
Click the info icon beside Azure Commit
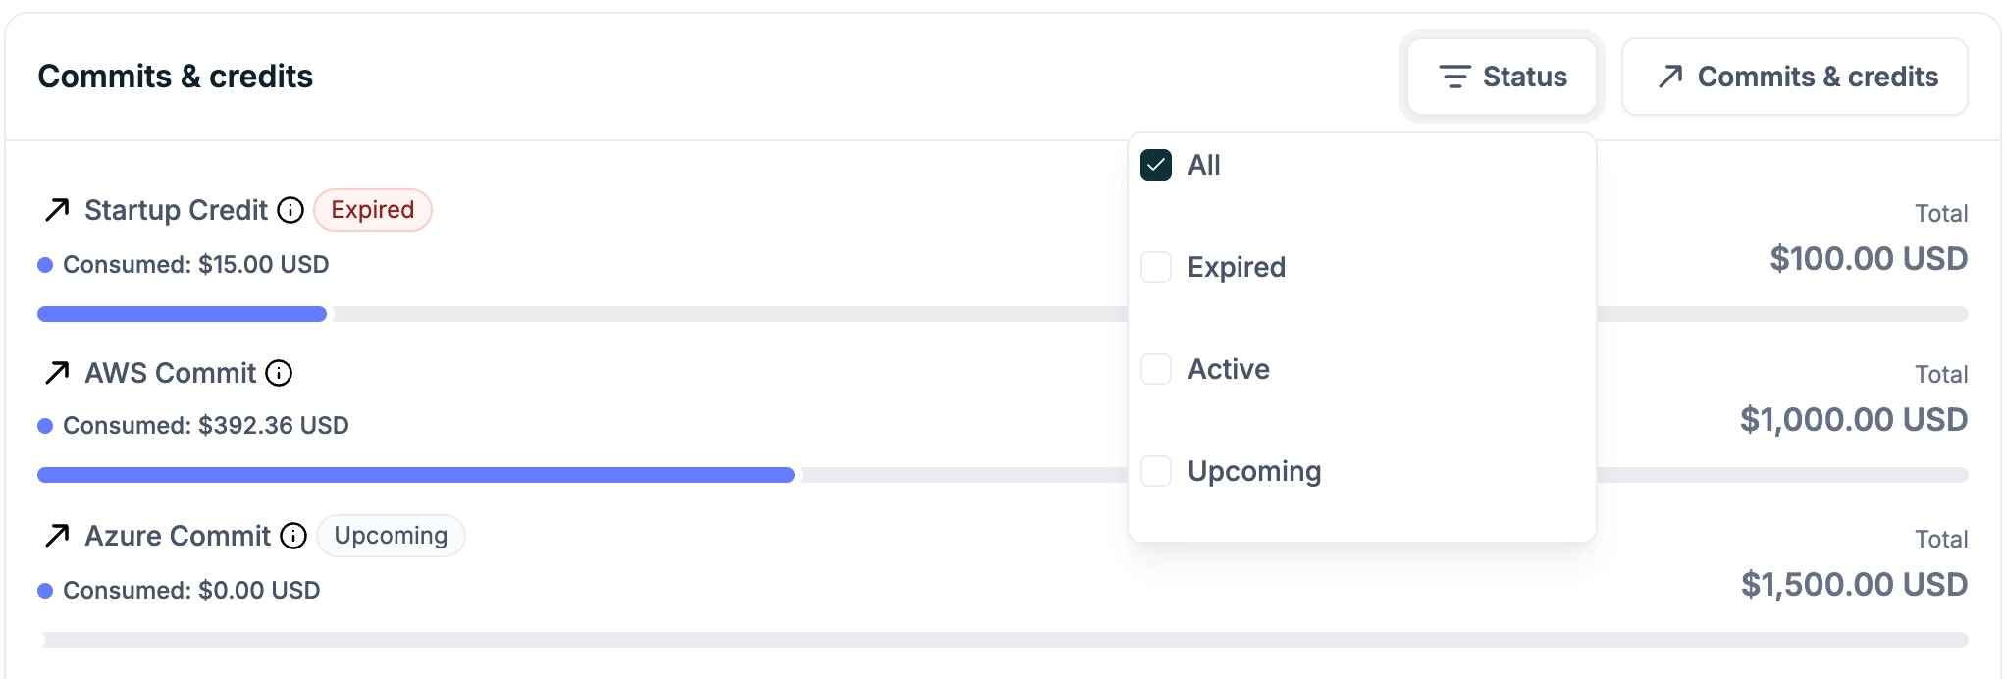click(292, 536)
